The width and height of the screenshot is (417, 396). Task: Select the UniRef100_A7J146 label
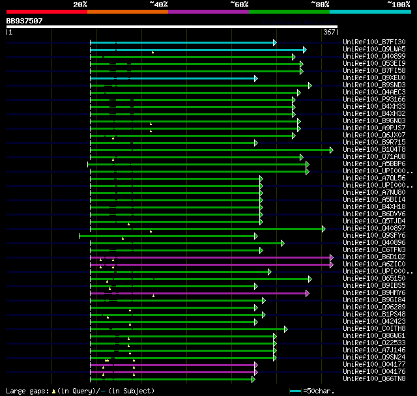(374, 350)
